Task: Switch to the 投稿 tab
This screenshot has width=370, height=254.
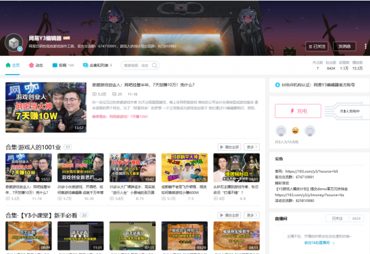Action: click(x=63, y=65)
